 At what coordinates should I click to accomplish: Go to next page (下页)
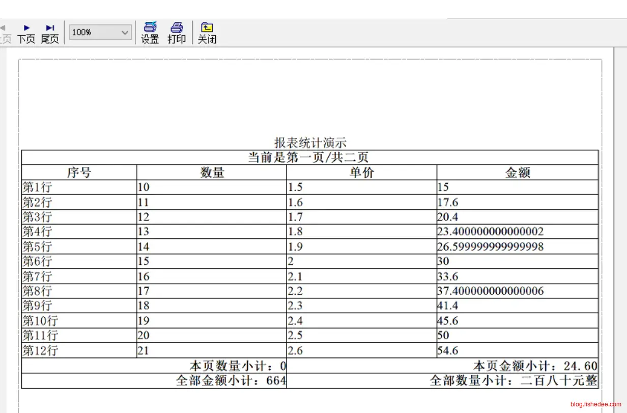(x=26, y=33)
